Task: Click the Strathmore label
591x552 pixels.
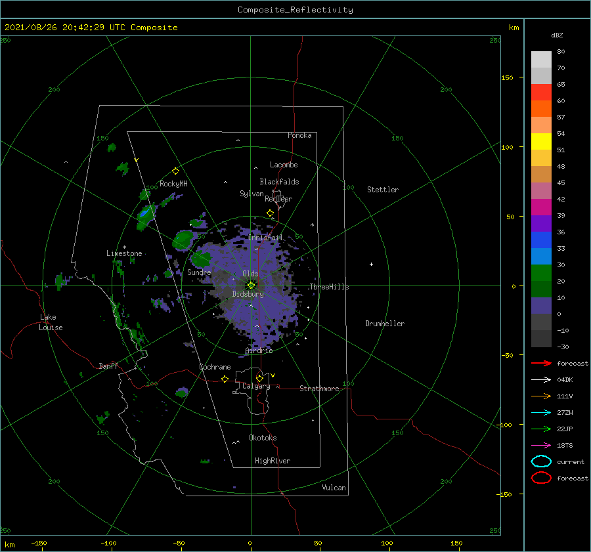Action: (319, 389)
